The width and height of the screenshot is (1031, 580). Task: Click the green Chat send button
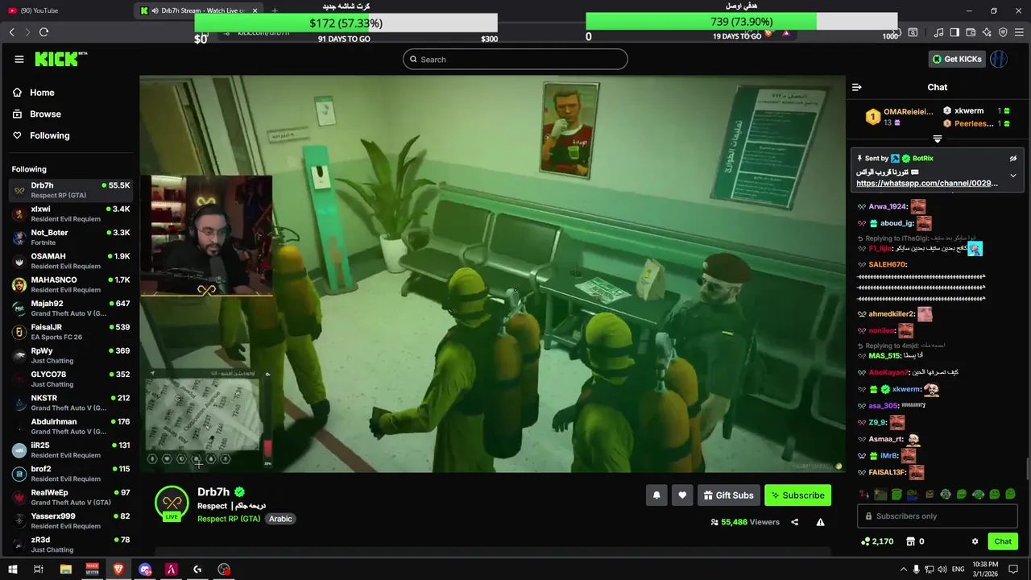coord(1003,541)
